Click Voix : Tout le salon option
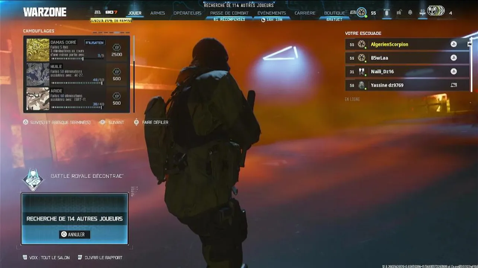 (46, 258)
